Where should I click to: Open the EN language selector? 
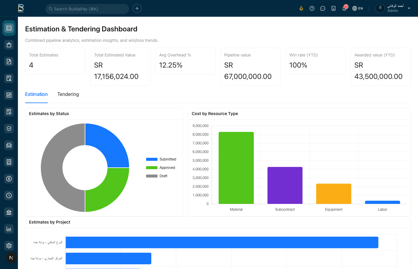(x=357, y=8)
